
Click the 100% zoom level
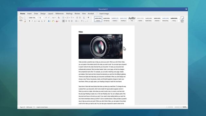click(184, 107)
